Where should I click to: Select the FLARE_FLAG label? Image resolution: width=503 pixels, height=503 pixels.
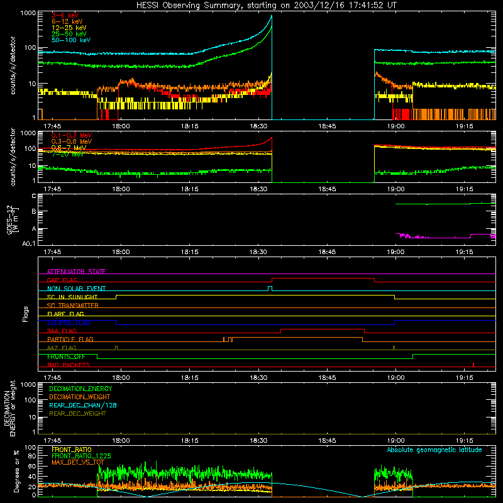(x=65, y=314)
